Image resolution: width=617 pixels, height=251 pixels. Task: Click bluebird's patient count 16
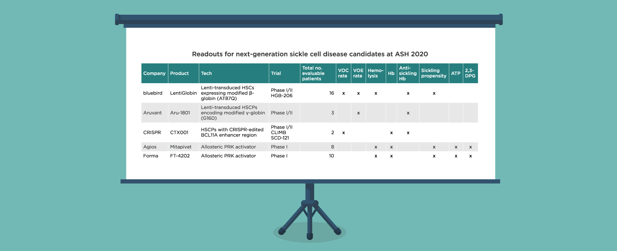coord(331,93)
